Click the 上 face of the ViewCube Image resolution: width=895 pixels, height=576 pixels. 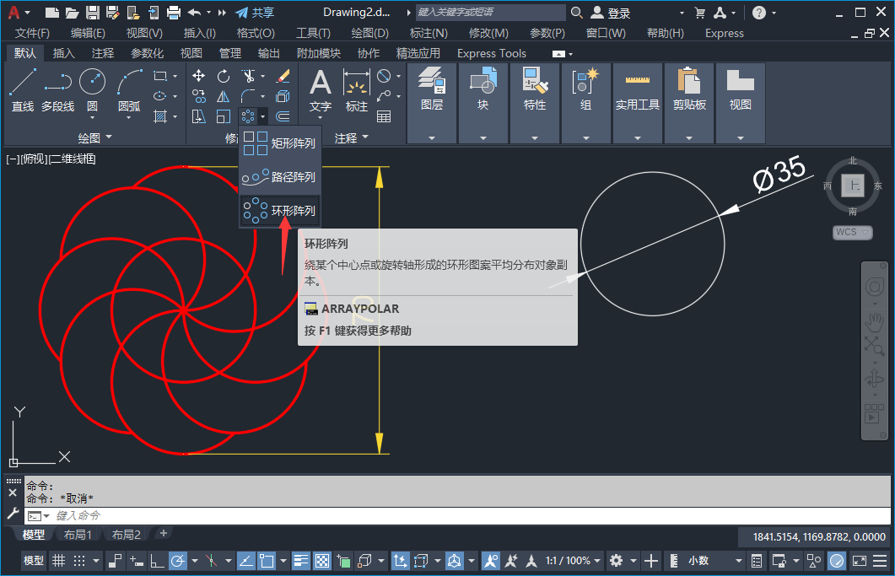pos(854,185)
